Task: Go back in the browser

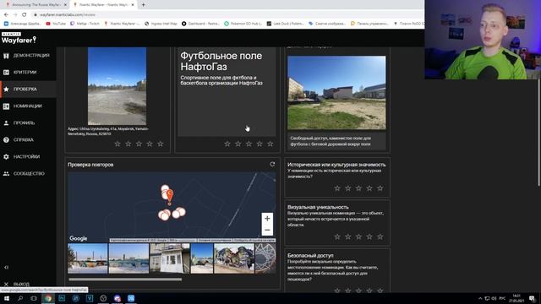Action: point(6,15)
